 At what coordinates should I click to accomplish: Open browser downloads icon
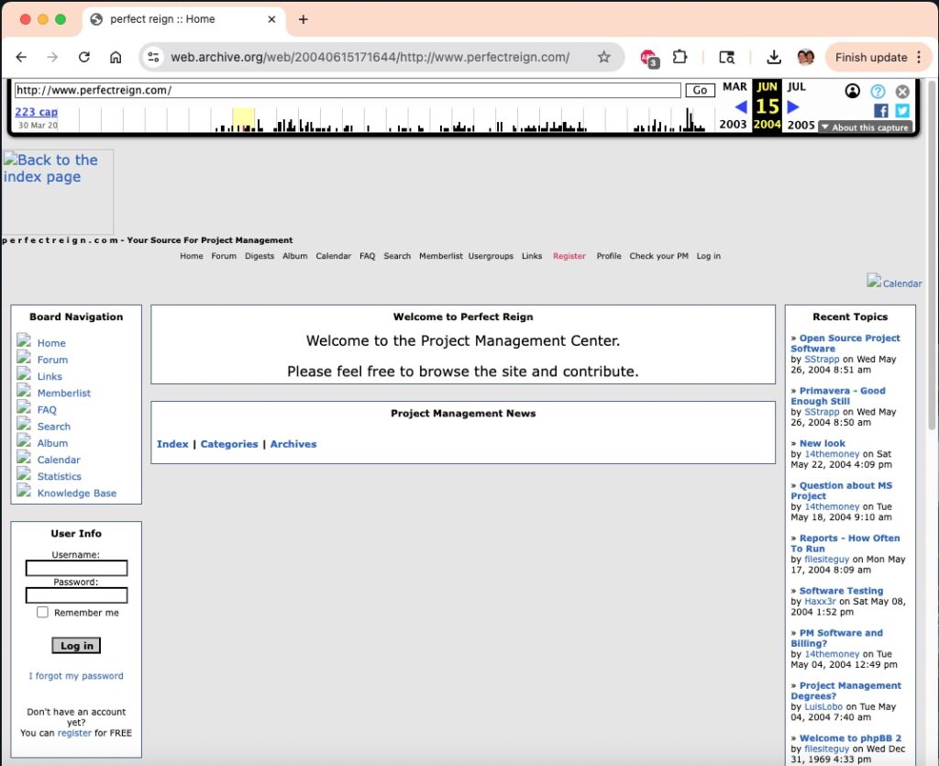pyautogui.click(x=774, y=57)
